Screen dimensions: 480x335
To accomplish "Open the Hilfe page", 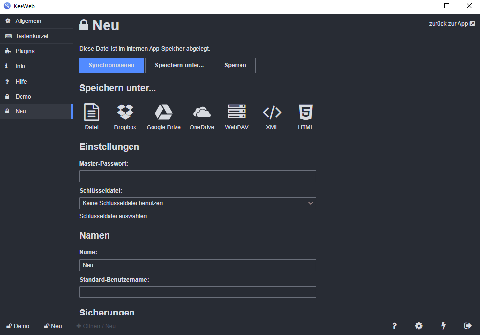I will click(x=37, y=82).
